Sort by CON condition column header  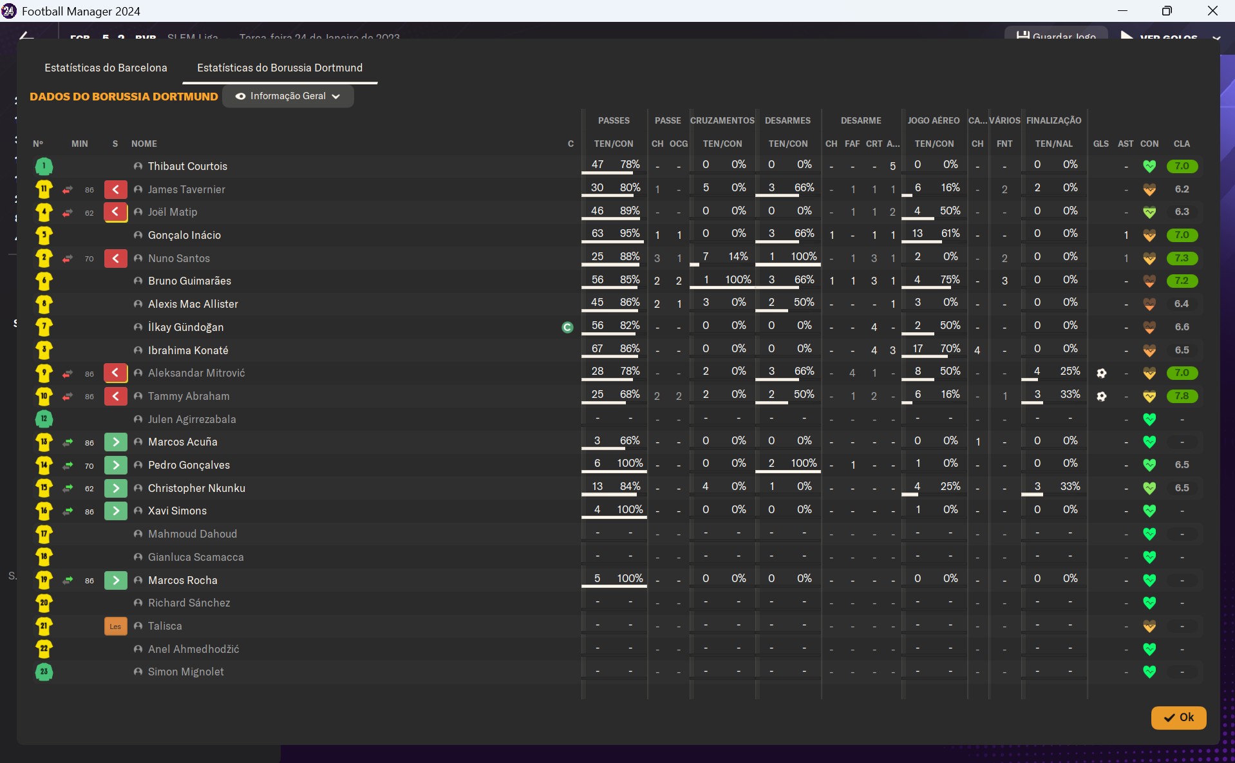click(1149, 144)
